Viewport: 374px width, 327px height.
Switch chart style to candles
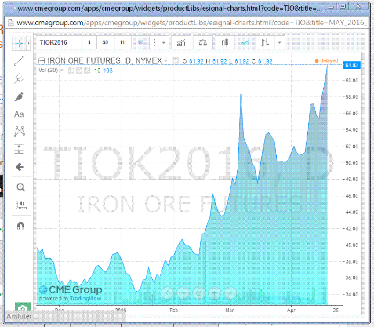click(x=225, y=43)
